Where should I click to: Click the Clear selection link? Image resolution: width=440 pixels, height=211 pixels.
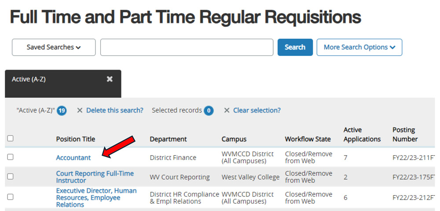coord(257,110)
